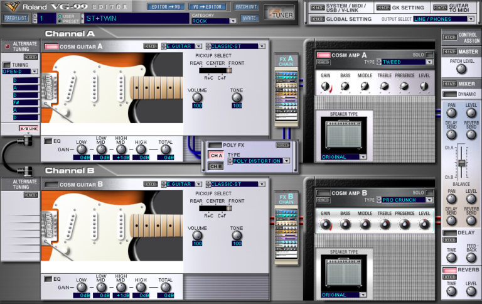
Task: Adjust COSM Amp A Gain knob
Action: point(325,87)
